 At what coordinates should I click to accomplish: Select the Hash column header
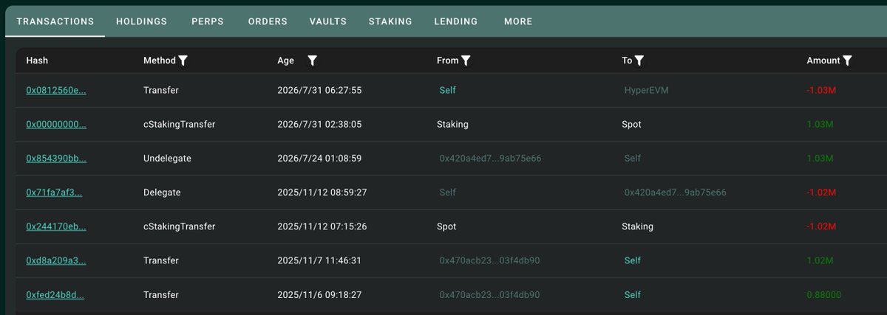click(x=37, y=60)
